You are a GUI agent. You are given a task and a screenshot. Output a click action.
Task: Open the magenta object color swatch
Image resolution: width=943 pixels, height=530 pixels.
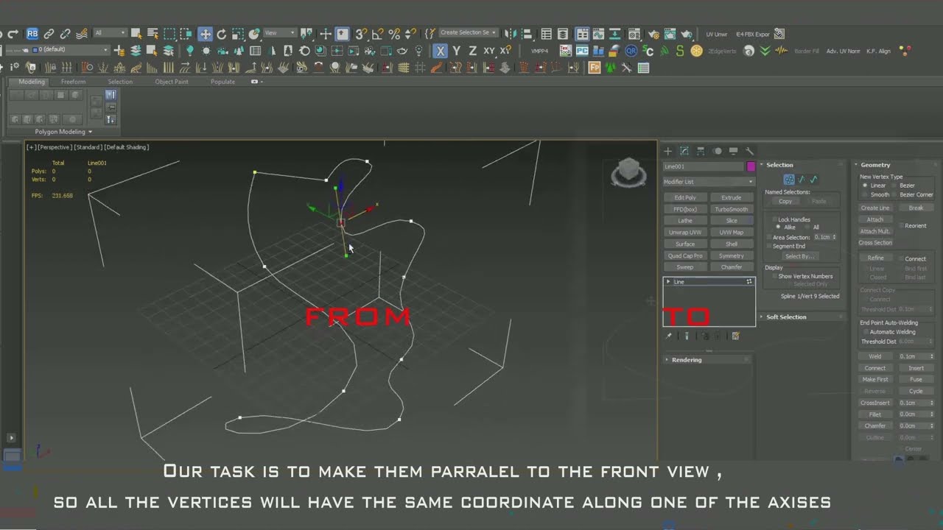click(751, 167)
